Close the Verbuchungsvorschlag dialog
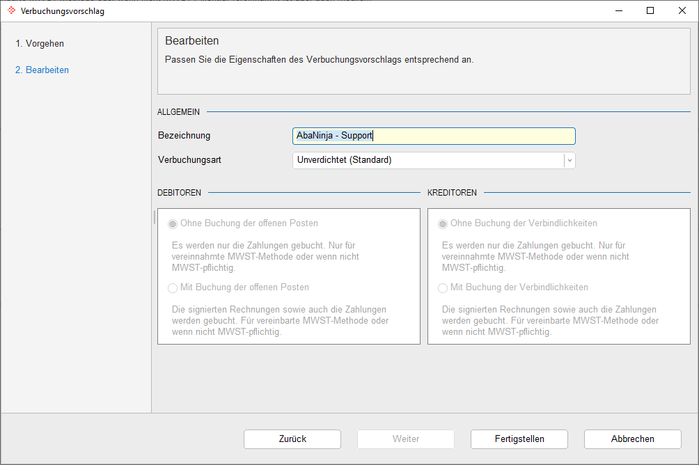Viewport: 699px width, 465px height. pos(682,10)
